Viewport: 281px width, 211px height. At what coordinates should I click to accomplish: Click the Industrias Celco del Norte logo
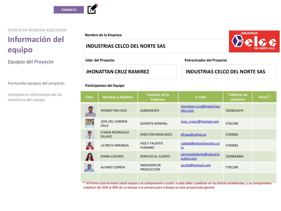click(254, 41)
